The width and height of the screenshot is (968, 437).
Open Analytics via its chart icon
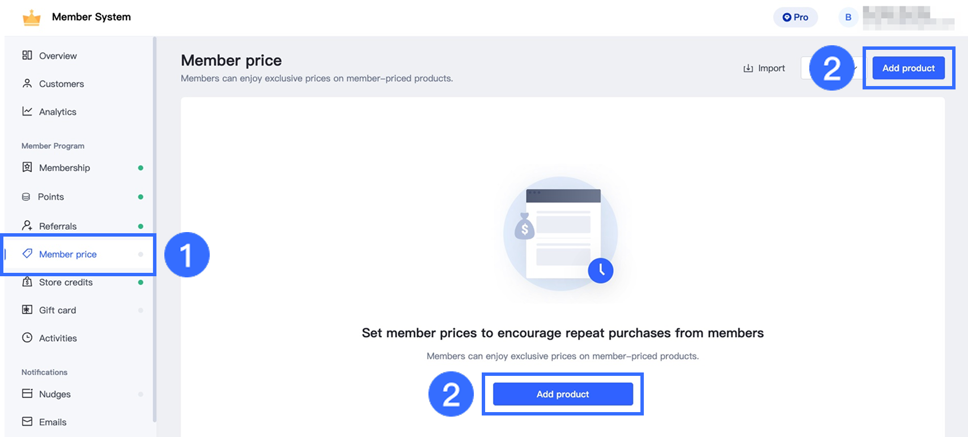click(27, 112)
